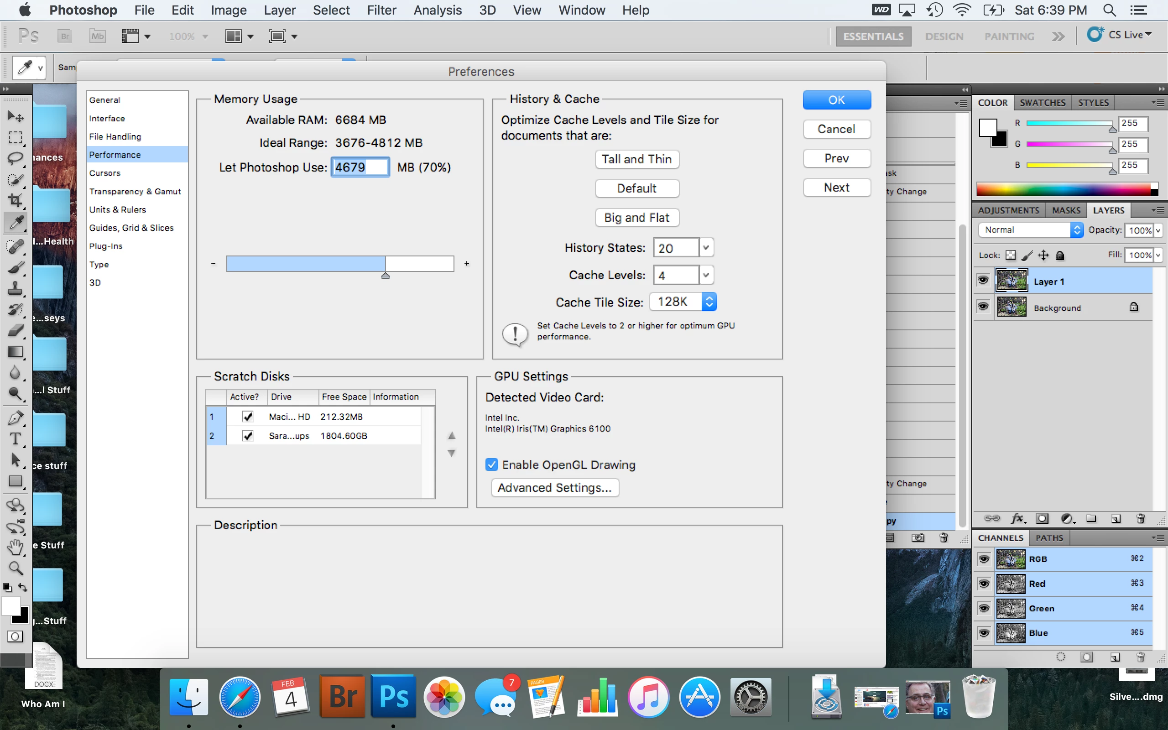The height and width of the screenshot is (730, 1168).
Task: Click the layer style fx icon
Action: [x=1017, y=519]
